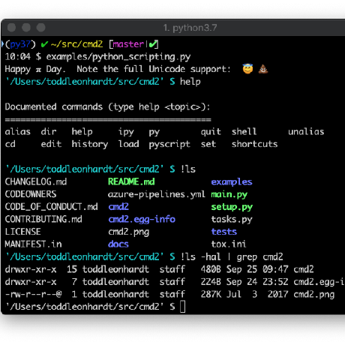Click the 'docs' directory name

pos(118,244)
